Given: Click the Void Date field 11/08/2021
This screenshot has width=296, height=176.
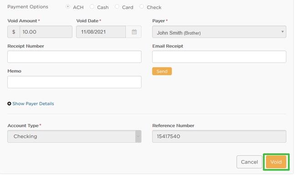Looking at the screenshot, I should click(x=101, y=32).
